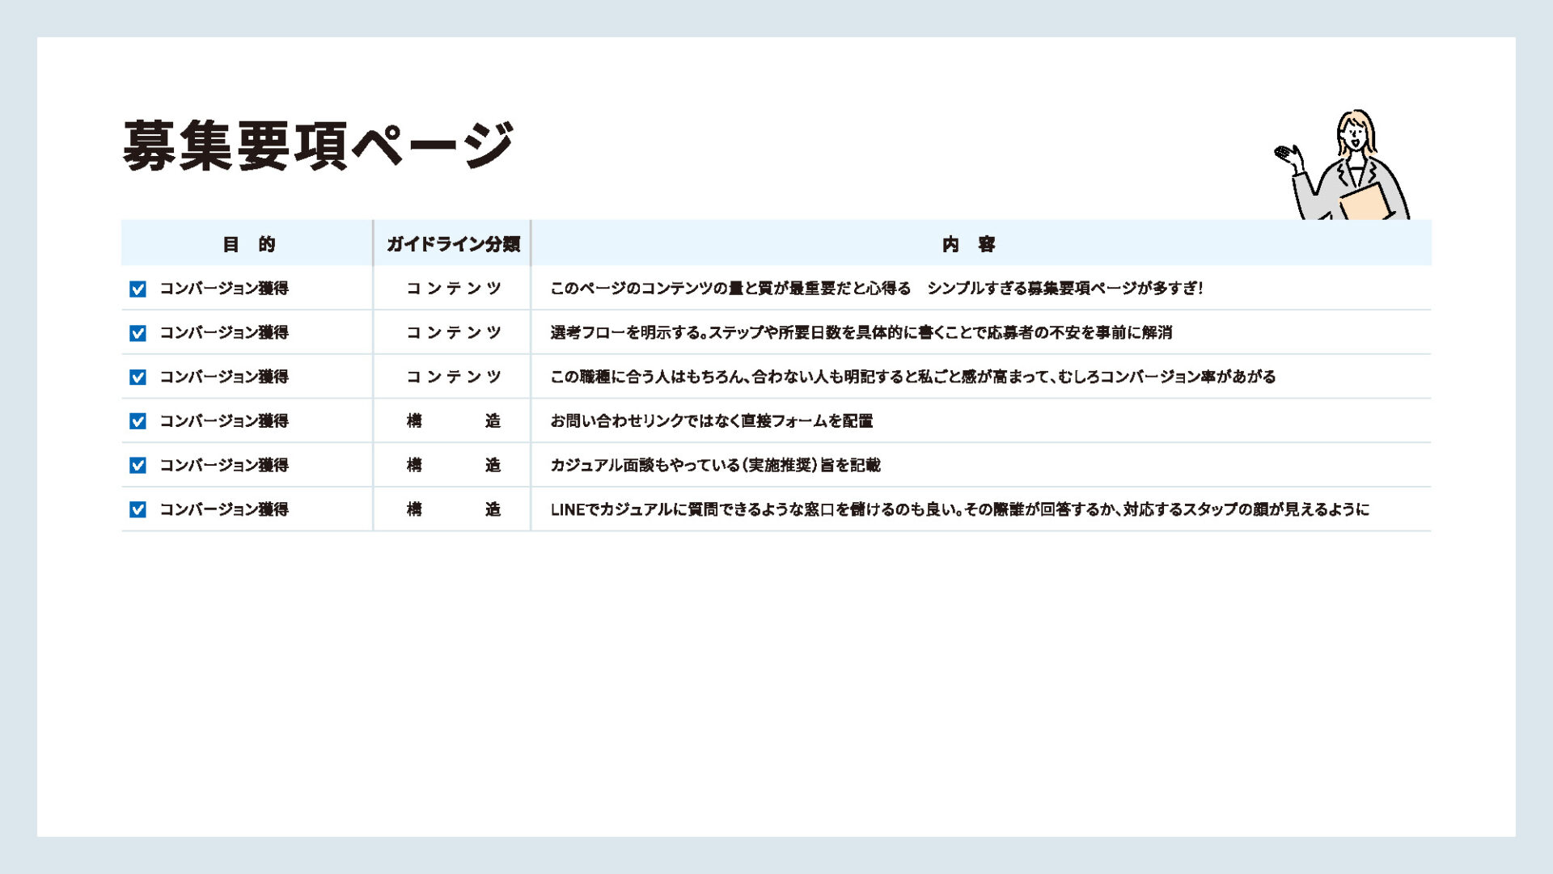Click the ガイドライン分類 column header
The image size is (1553, 874).
click(x=453, y=244)
